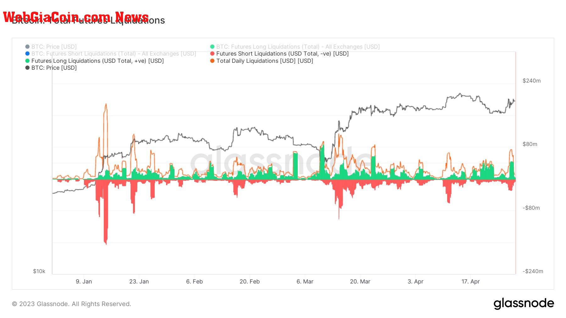
Task: Click the $240m y-axis label
Action: click(532, 81)
